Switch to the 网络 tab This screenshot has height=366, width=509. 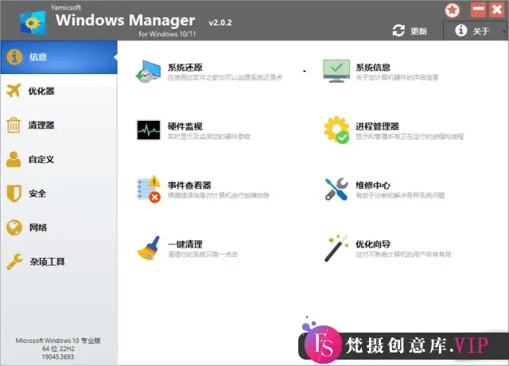point(59,228)
